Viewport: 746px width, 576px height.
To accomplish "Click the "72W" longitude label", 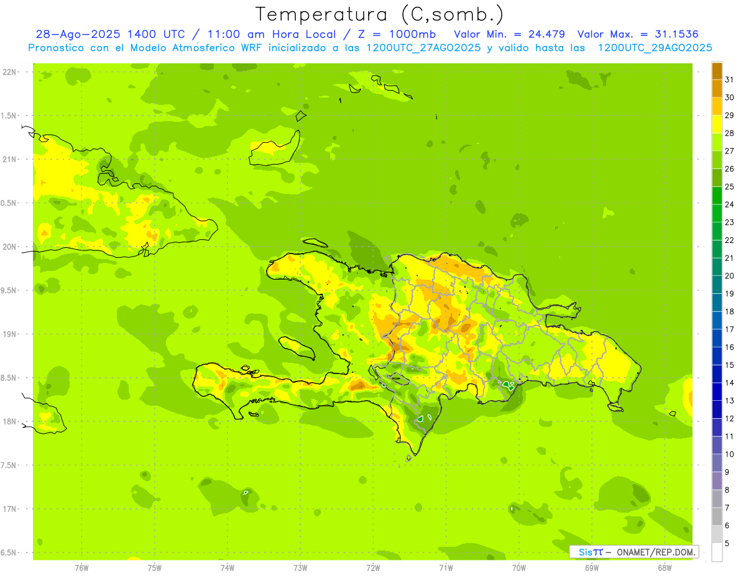I will (x=373, y=567).
